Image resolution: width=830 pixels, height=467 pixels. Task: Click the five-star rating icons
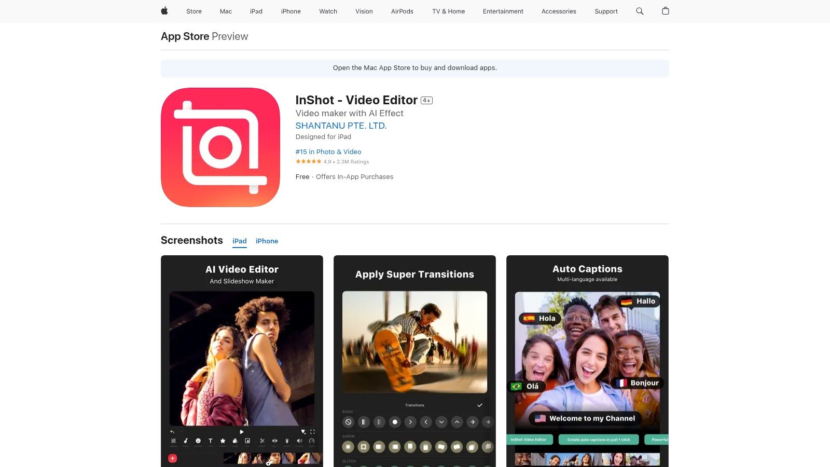coord(308,161)
